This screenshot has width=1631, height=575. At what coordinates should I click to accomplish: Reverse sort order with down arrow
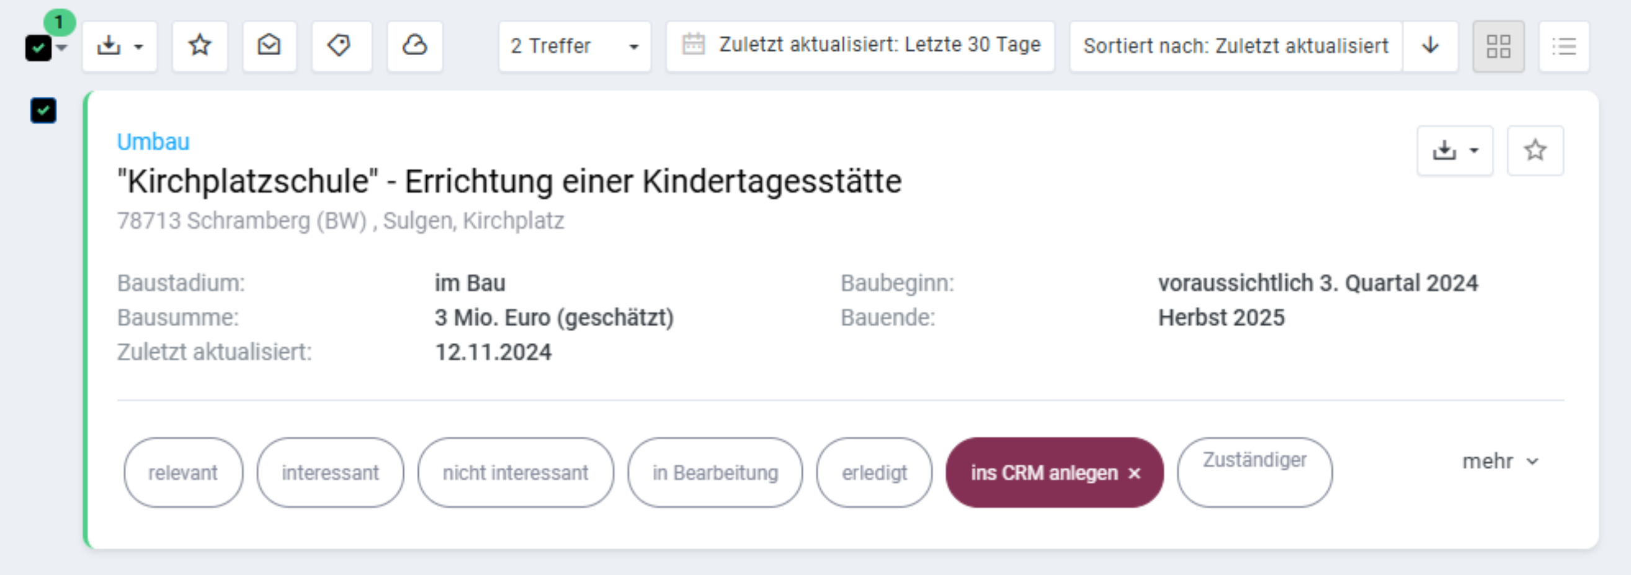[1430, 47]
